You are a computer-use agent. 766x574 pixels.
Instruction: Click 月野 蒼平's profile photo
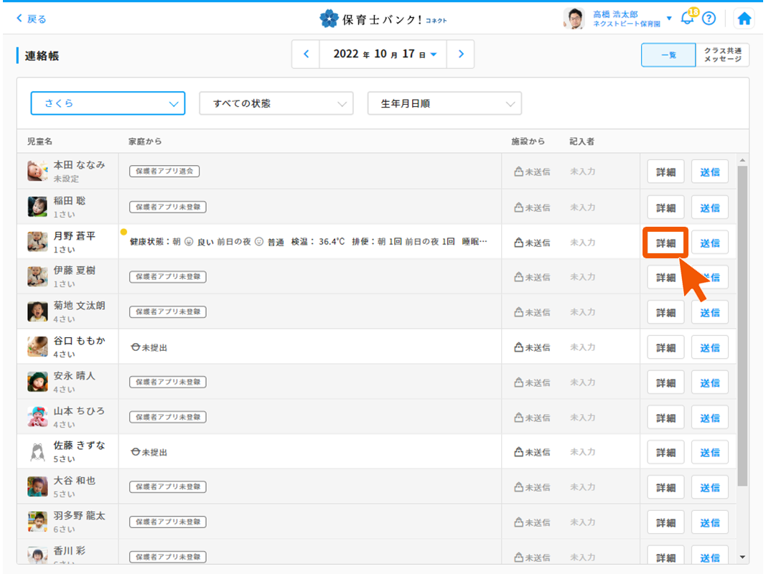click(37, 242)
